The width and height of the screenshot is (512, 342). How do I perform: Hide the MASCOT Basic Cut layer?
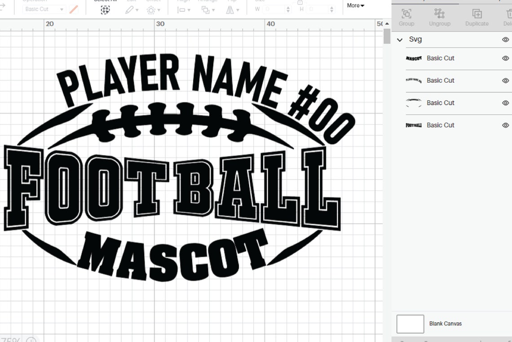505,58
